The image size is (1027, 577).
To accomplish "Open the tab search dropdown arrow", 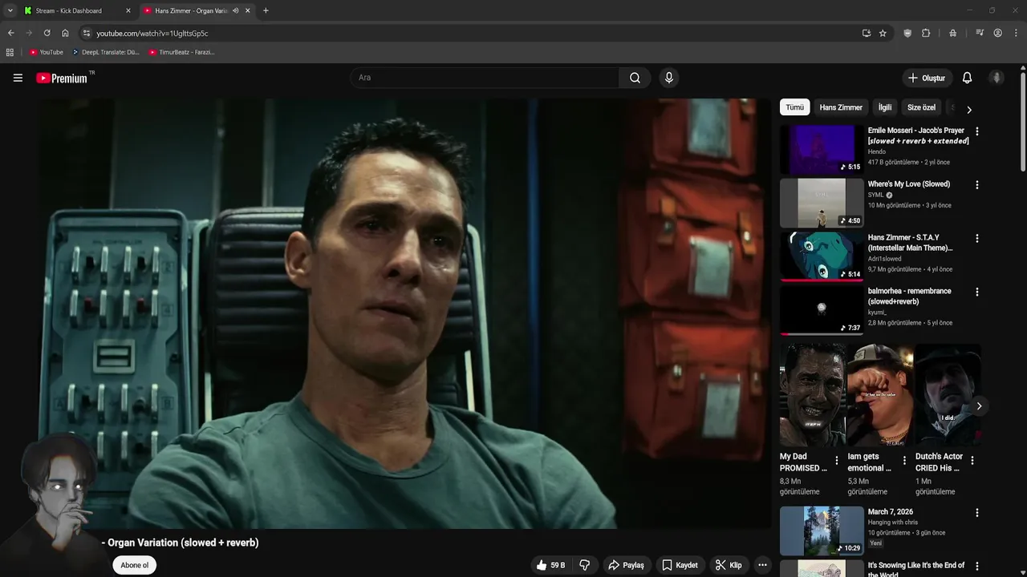I will coord(10,10).
